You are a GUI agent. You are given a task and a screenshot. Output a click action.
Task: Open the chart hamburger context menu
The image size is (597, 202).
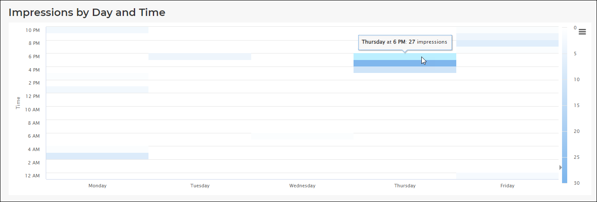(x=582, y=32)
